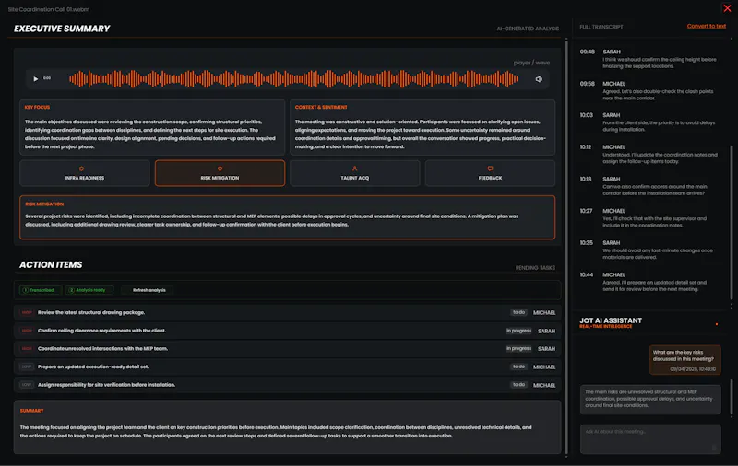This screenshot has width=738, height=466.
Task: Jump to the 10:03 Sarah transcript entry
Action: pyautogui.click(x=649, y=122)
